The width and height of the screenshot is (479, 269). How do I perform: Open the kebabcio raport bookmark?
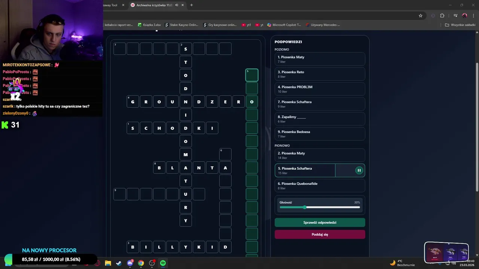[119, 25]
